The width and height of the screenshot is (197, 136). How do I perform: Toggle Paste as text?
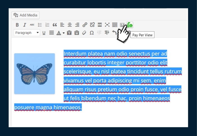click(69, 33)
